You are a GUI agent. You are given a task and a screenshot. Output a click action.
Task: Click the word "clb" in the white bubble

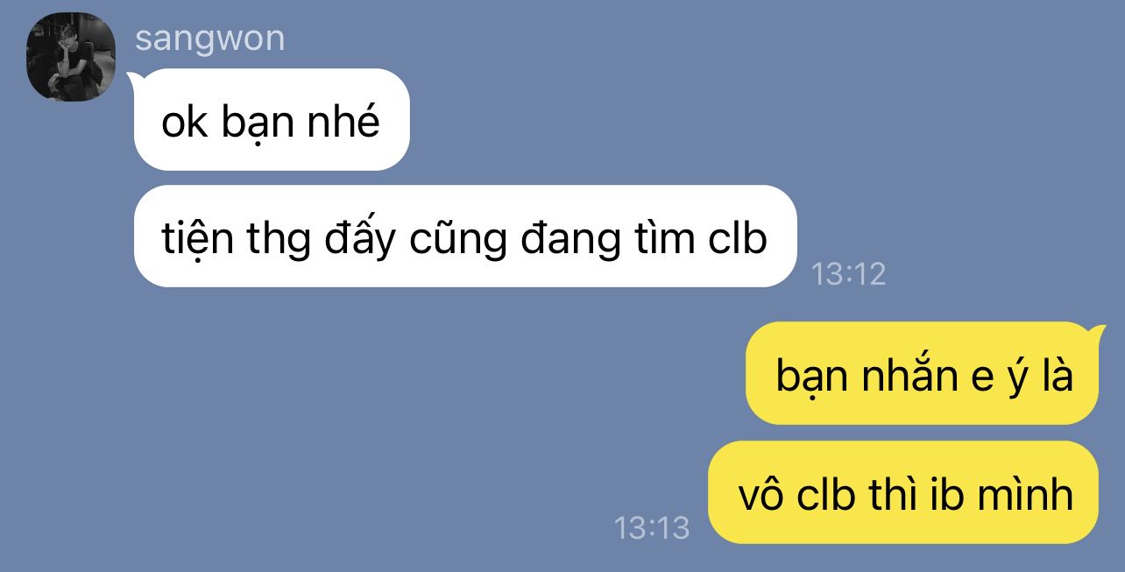(737, 237)
